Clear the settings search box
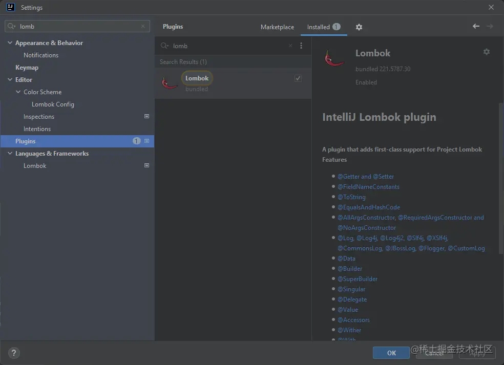This screenshot has height=365, width=504. (x=143, y=26)
